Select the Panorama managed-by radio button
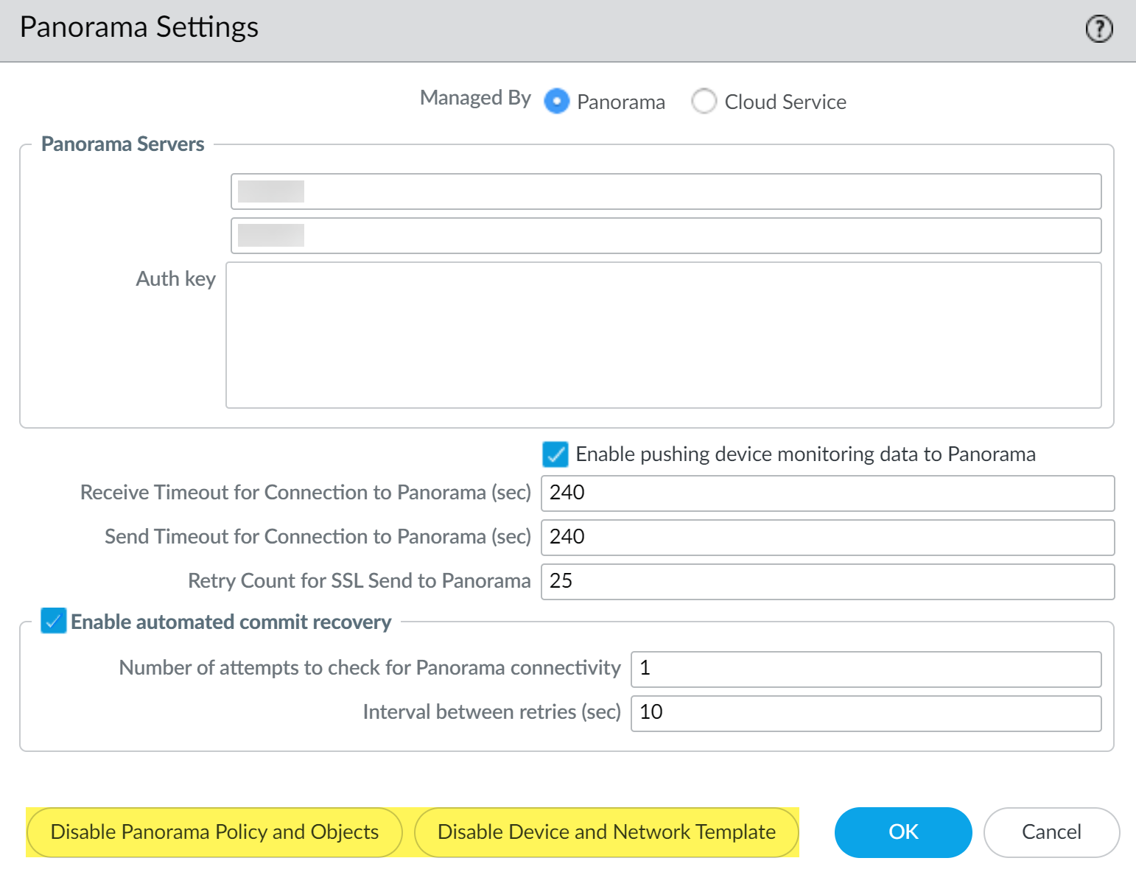Viewport: 1136px width, 886px height. pos(557,102)
